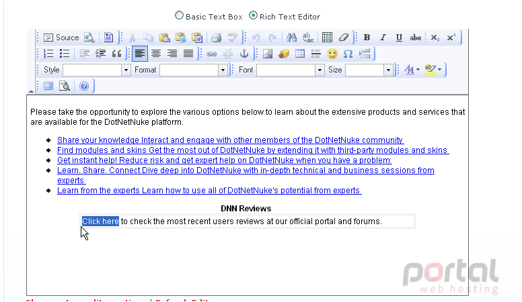Screen dimensions: 522x302
Task: Click the Insert Link chain icon
Action: (211, 54)
